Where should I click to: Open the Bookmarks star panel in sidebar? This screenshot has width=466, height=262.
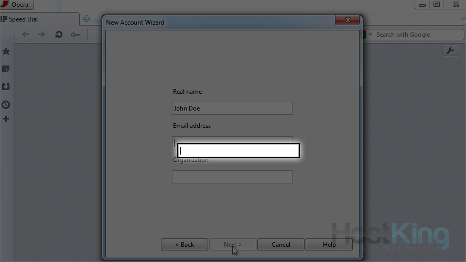pyautogui.click(x=6, y=51)
